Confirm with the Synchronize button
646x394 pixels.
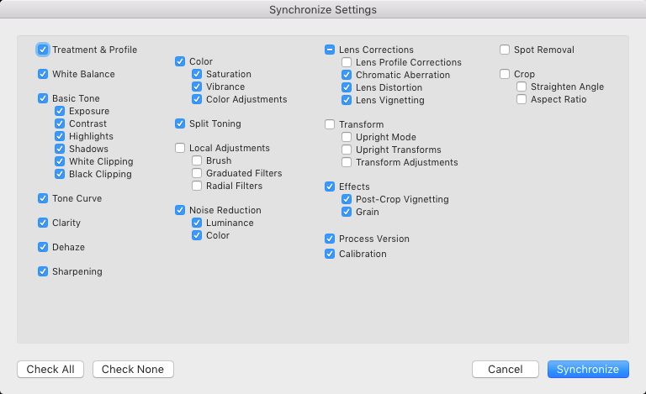click(x=587, y=370)
